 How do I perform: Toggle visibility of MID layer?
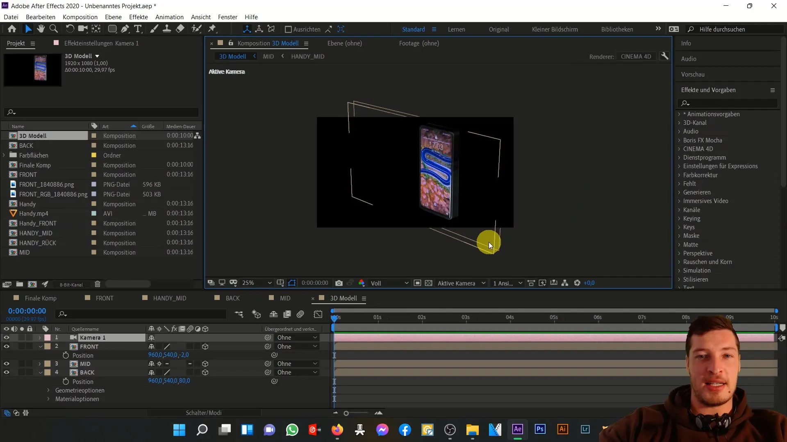pyautogui.click(x=6, y=363)
